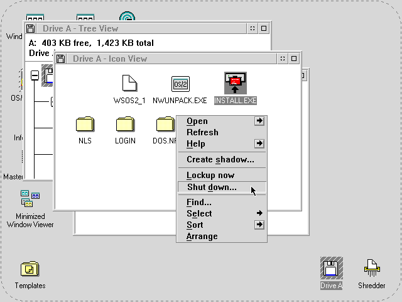Click the Drive A - Tree View title bar
This screenshot has width=402, height=302.
(x=141, y=28)
